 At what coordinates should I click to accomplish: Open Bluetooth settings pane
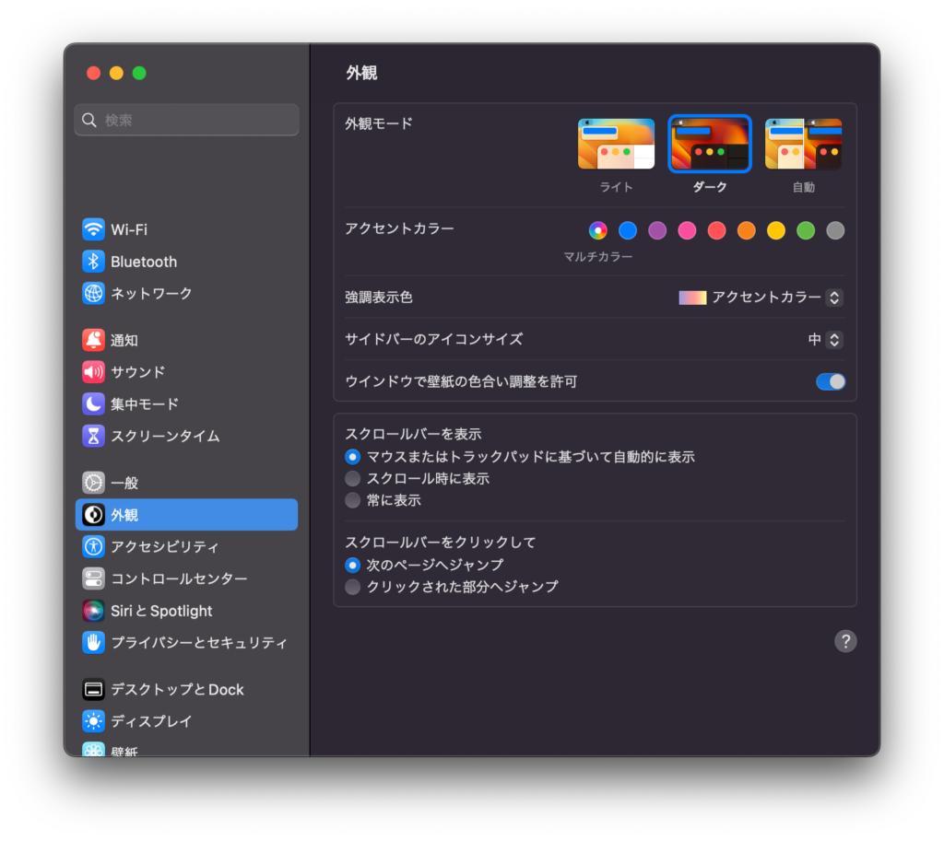pos(144,262)
